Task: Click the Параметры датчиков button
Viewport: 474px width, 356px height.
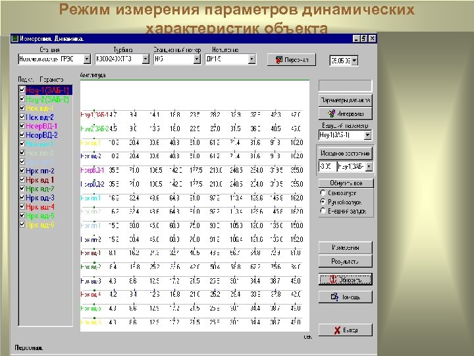Action: (x=345, y=100)
